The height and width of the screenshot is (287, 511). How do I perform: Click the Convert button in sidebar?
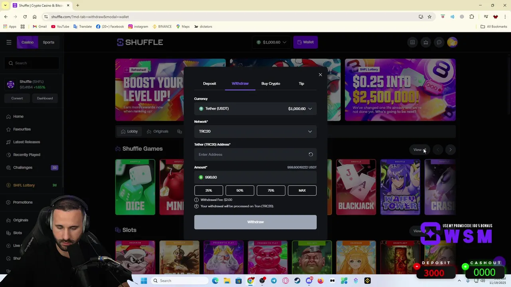(x=17, y=98)
